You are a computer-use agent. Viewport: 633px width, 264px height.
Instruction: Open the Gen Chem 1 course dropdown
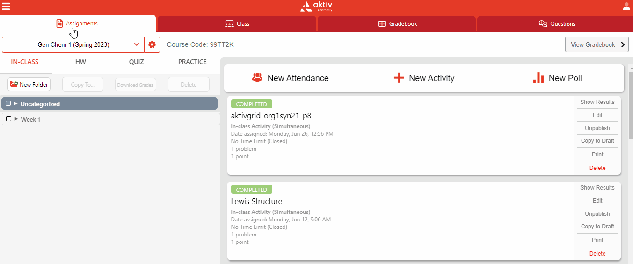pyautogui.click(x=73, y=44)
